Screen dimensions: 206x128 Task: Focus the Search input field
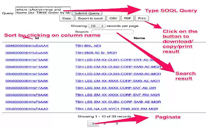tap(113, 32)
